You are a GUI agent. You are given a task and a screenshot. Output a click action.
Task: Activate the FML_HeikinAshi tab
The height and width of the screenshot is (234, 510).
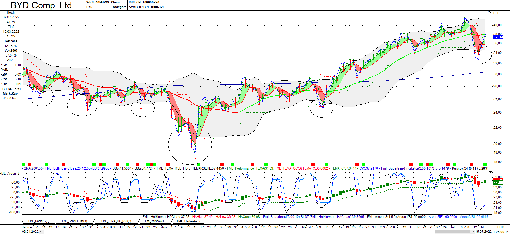click(188, 221)
